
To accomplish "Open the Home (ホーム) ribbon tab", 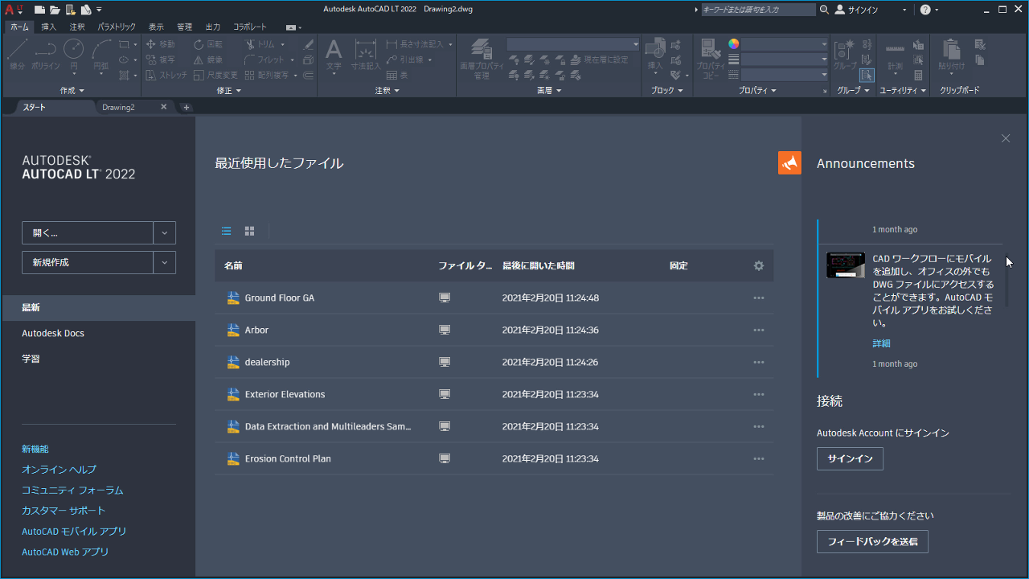I will pos(19,27).
